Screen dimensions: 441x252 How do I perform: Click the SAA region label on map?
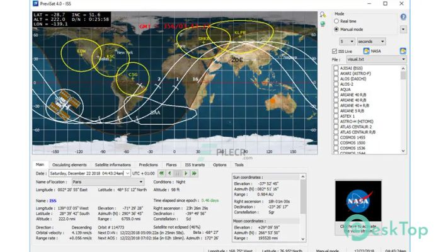[155, 113]
